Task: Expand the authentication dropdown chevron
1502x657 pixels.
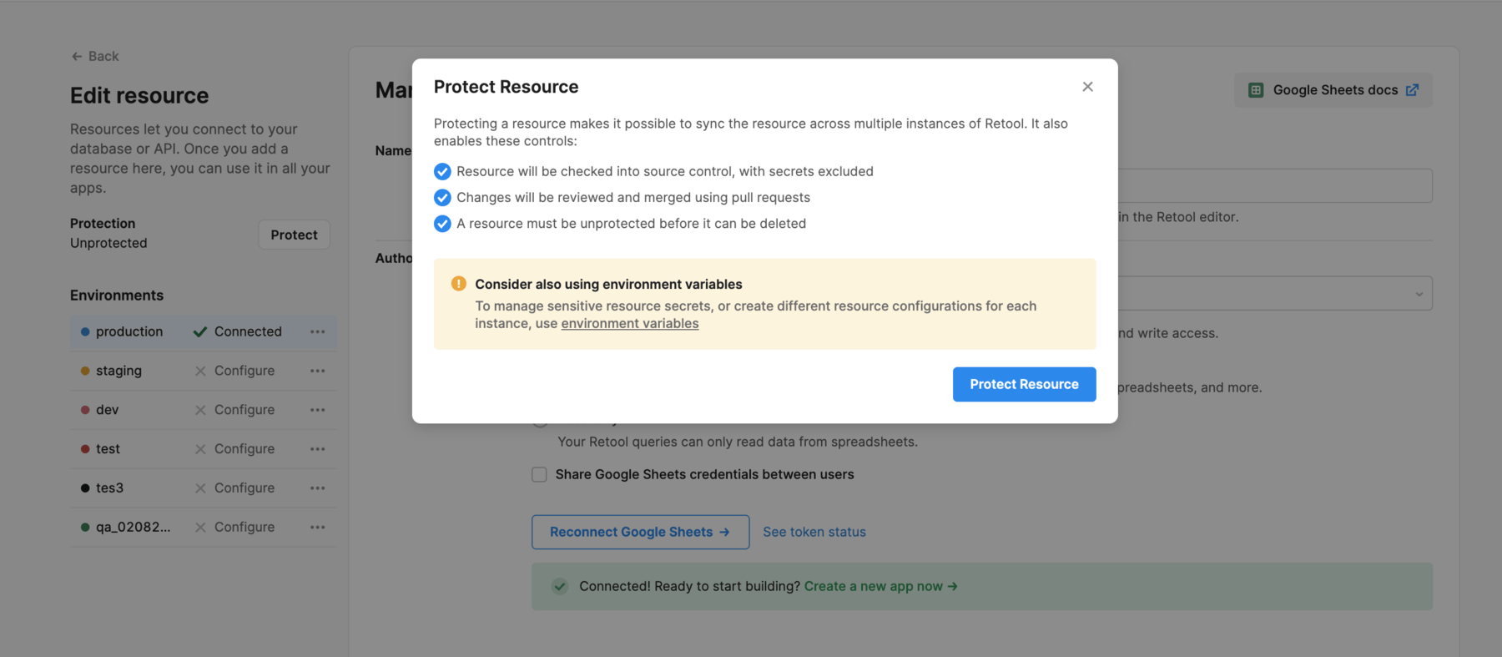Action: [x=1419, y=294]
